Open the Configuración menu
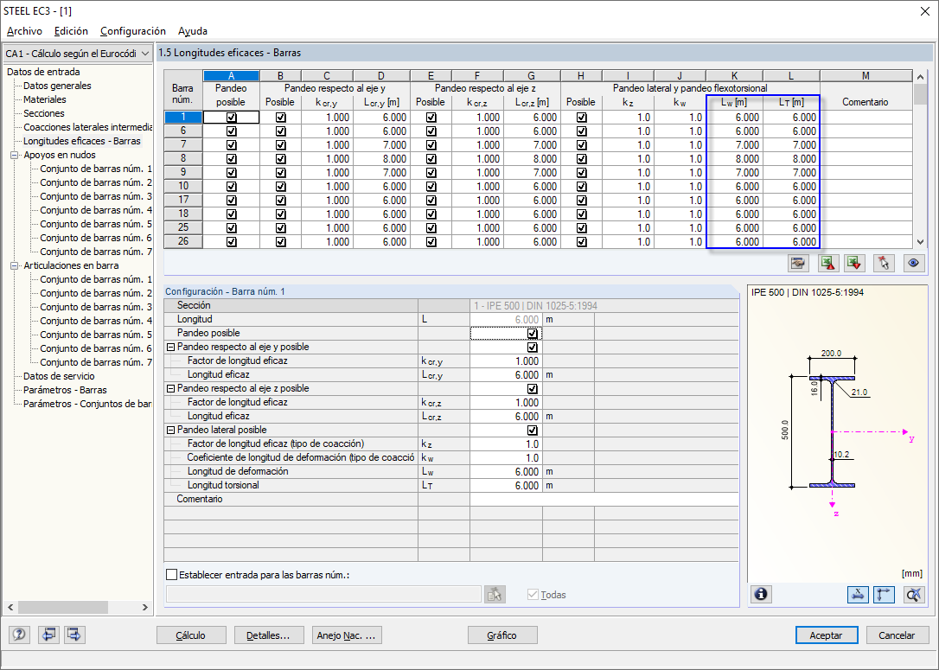The height and width of the screenshot is (670, 939). click(132, 31)
